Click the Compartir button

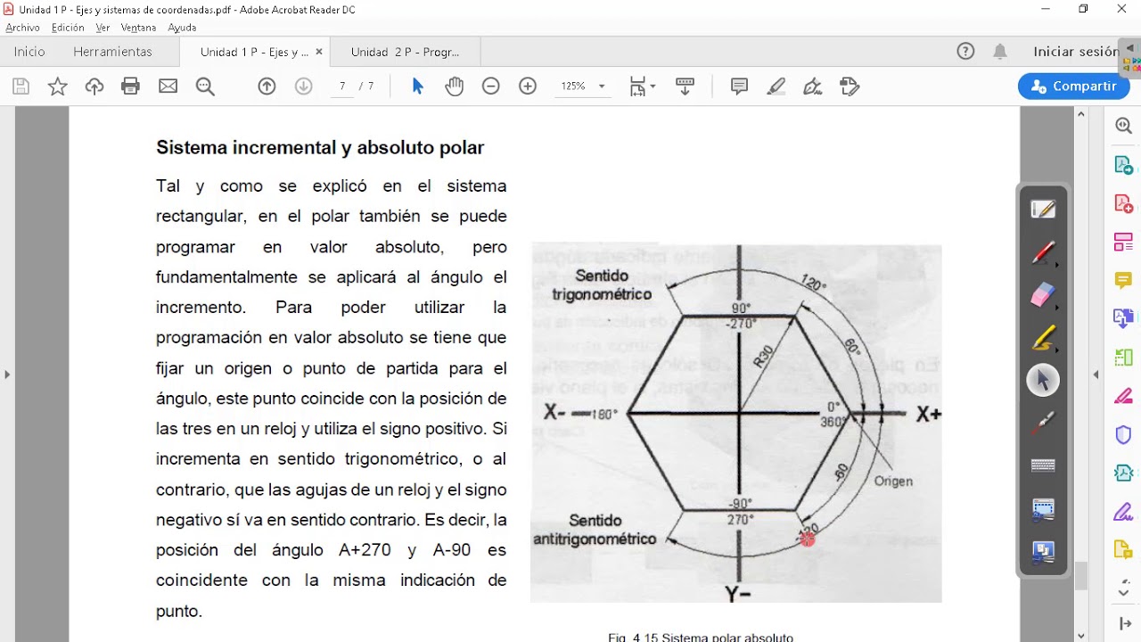(x=1073, y=86)
